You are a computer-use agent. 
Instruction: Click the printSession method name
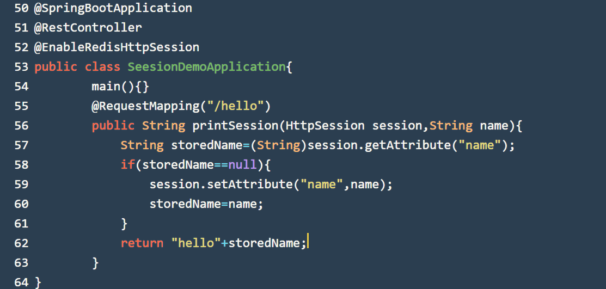click(235, 126)
